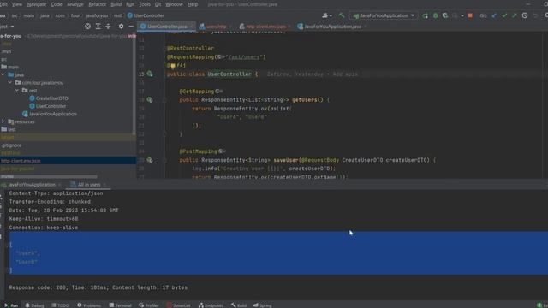Show Git history clock icon

click(x=525, y=15)
